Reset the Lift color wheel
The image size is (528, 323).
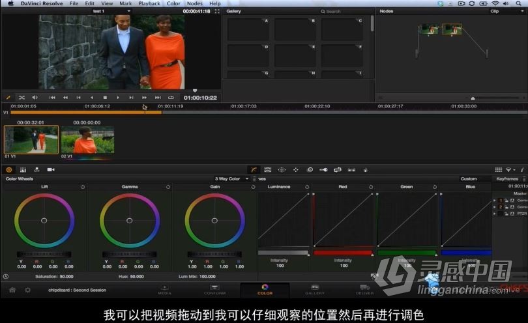(x=83, y=187)
